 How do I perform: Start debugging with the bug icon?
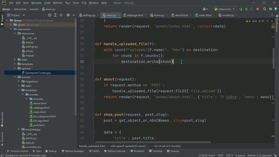coord(246,9)
